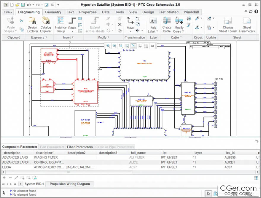Screen dimensions: 261x198
Task: Open the help question mark icon
Action: 256,12
